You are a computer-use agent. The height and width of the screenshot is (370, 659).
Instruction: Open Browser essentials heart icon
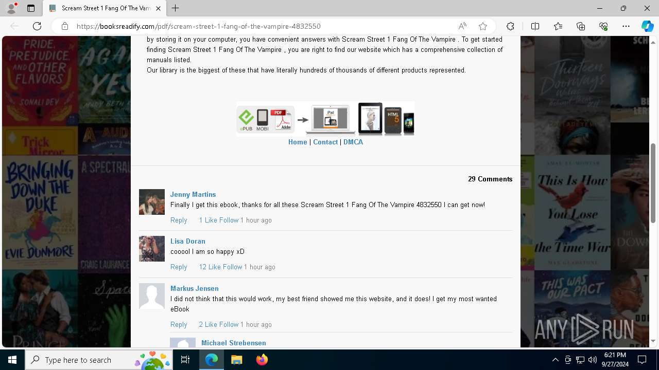click(603, 26)
